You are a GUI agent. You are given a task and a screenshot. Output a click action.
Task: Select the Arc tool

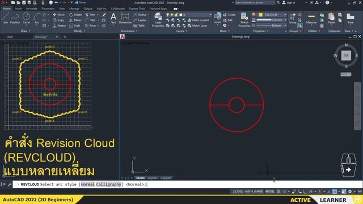[x=36, y=19]
